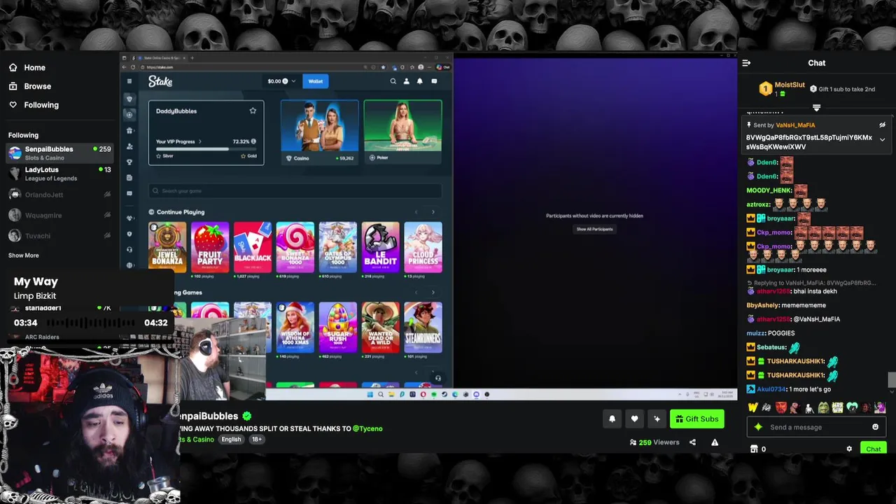Expand followed channels with Show More
The height and width of the screenshot is (504, 896).
(x=24, y=255)
